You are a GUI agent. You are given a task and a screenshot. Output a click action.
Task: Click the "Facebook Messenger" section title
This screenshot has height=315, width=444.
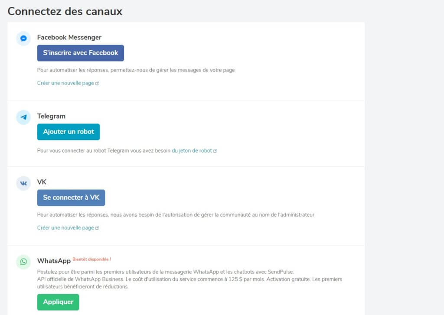click(69, 37)
